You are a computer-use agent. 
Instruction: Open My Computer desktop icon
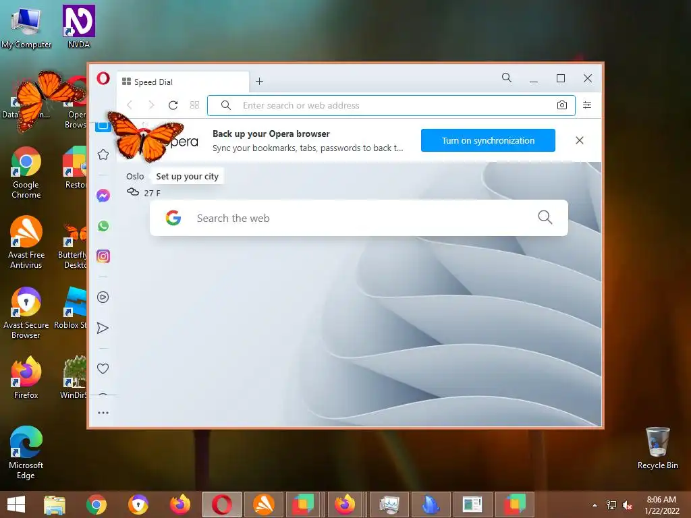pyautogui.click(x=26, y=28)
